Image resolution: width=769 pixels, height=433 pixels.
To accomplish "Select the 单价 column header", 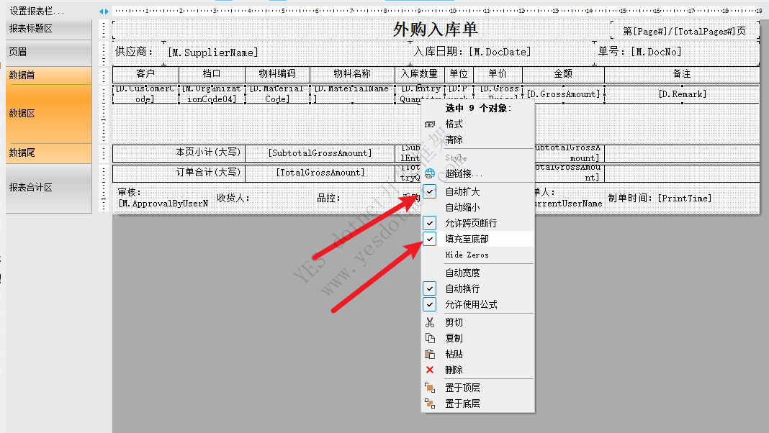I will tap(498, 74).
